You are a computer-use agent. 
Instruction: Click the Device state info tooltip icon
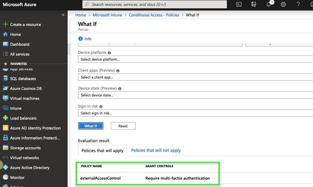(119, 89)
